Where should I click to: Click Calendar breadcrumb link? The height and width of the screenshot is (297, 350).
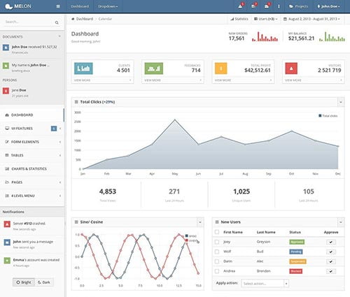105,19
